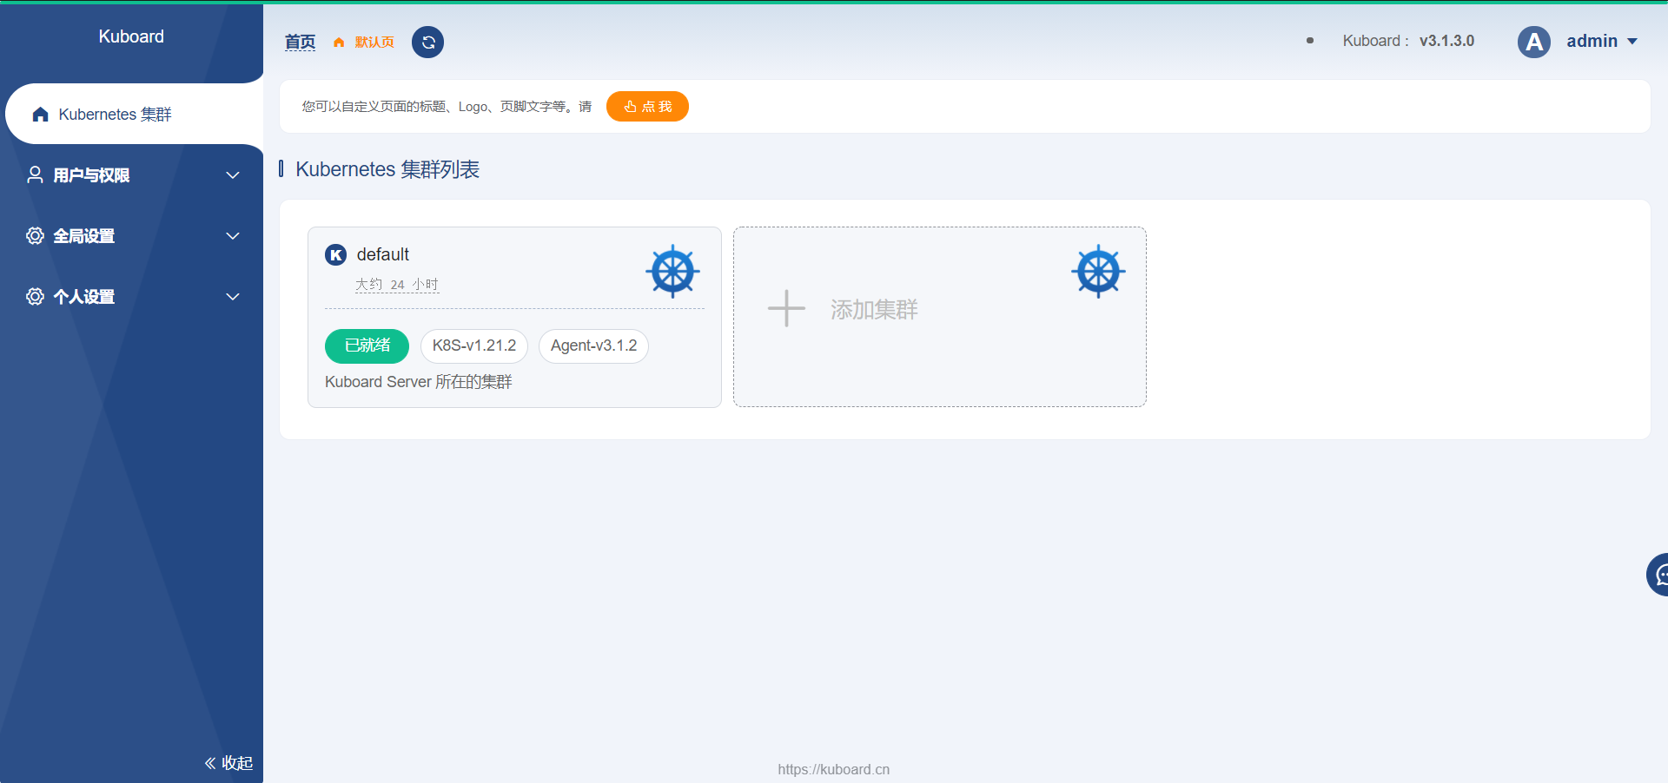This screenshot has width=1668, height=783.
Task: Click the Kubernetes wheel icon on default cluster card
Action: pyautogui.click(x=672, y=271)
